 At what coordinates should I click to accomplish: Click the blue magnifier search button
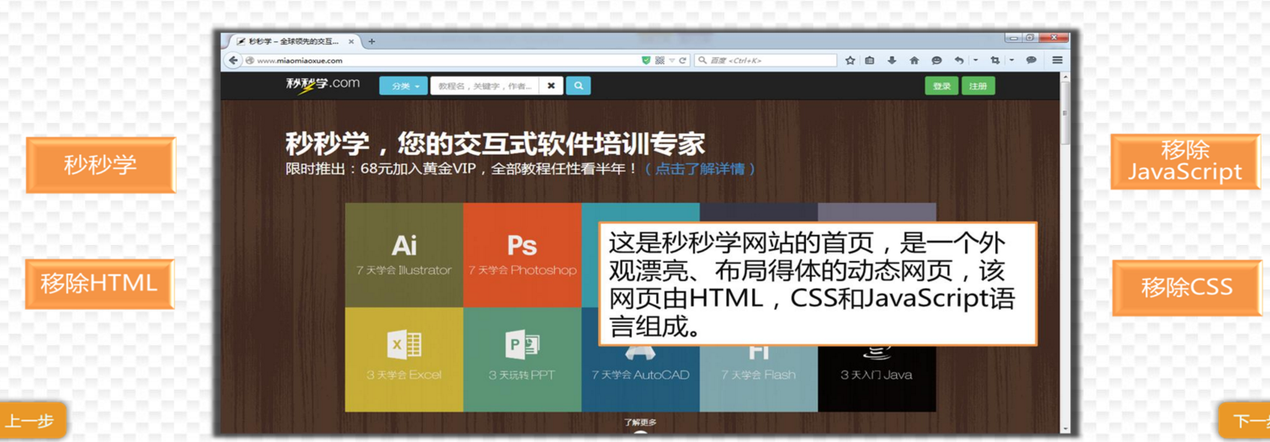[578, 86]
